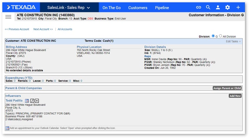Open Pipeline menu
This screenshot has height=138, width=249.
162,8
